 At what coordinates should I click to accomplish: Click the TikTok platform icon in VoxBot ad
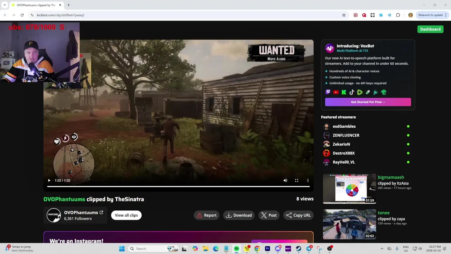point(352,92)
